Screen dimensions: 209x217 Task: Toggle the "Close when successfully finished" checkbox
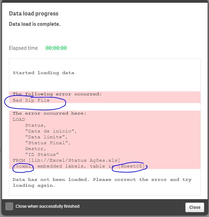coord(10,206)
